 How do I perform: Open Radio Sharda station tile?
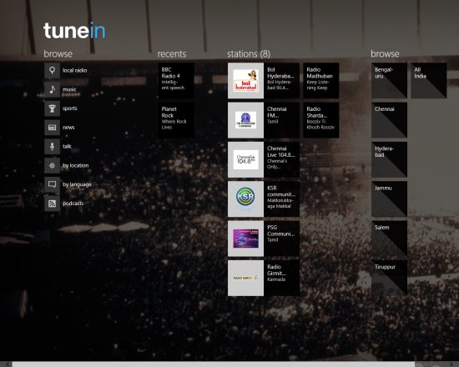[321, 120]
